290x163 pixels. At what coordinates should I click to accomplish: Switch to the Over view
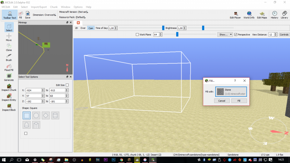tap(83, 28)
